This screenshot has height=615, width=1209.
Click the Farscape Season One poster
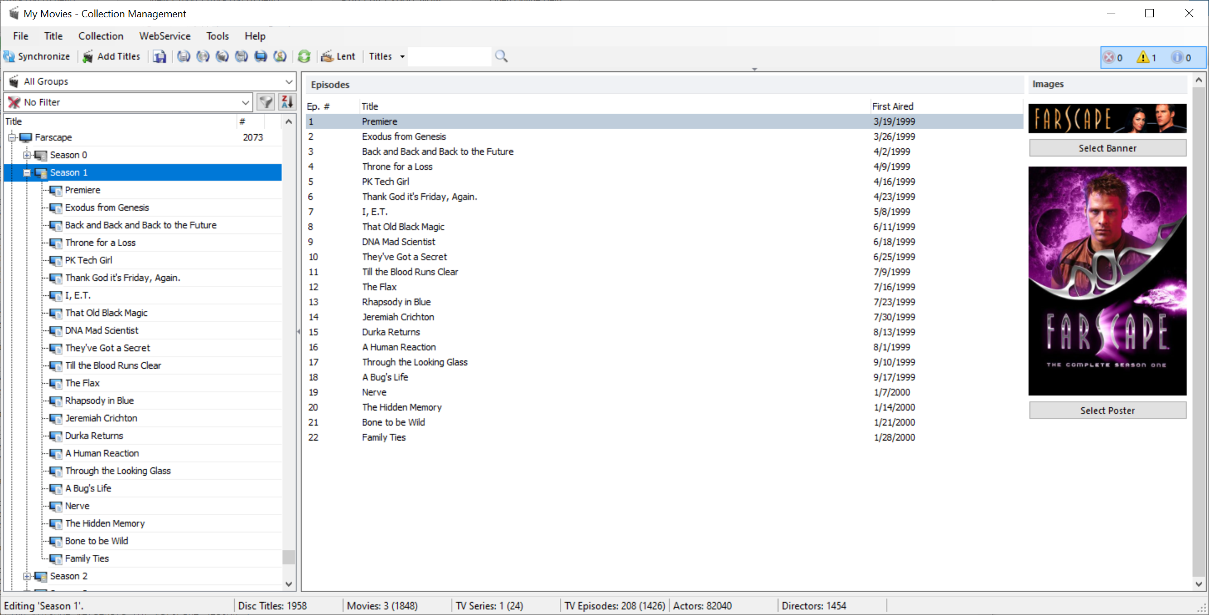1108,281
